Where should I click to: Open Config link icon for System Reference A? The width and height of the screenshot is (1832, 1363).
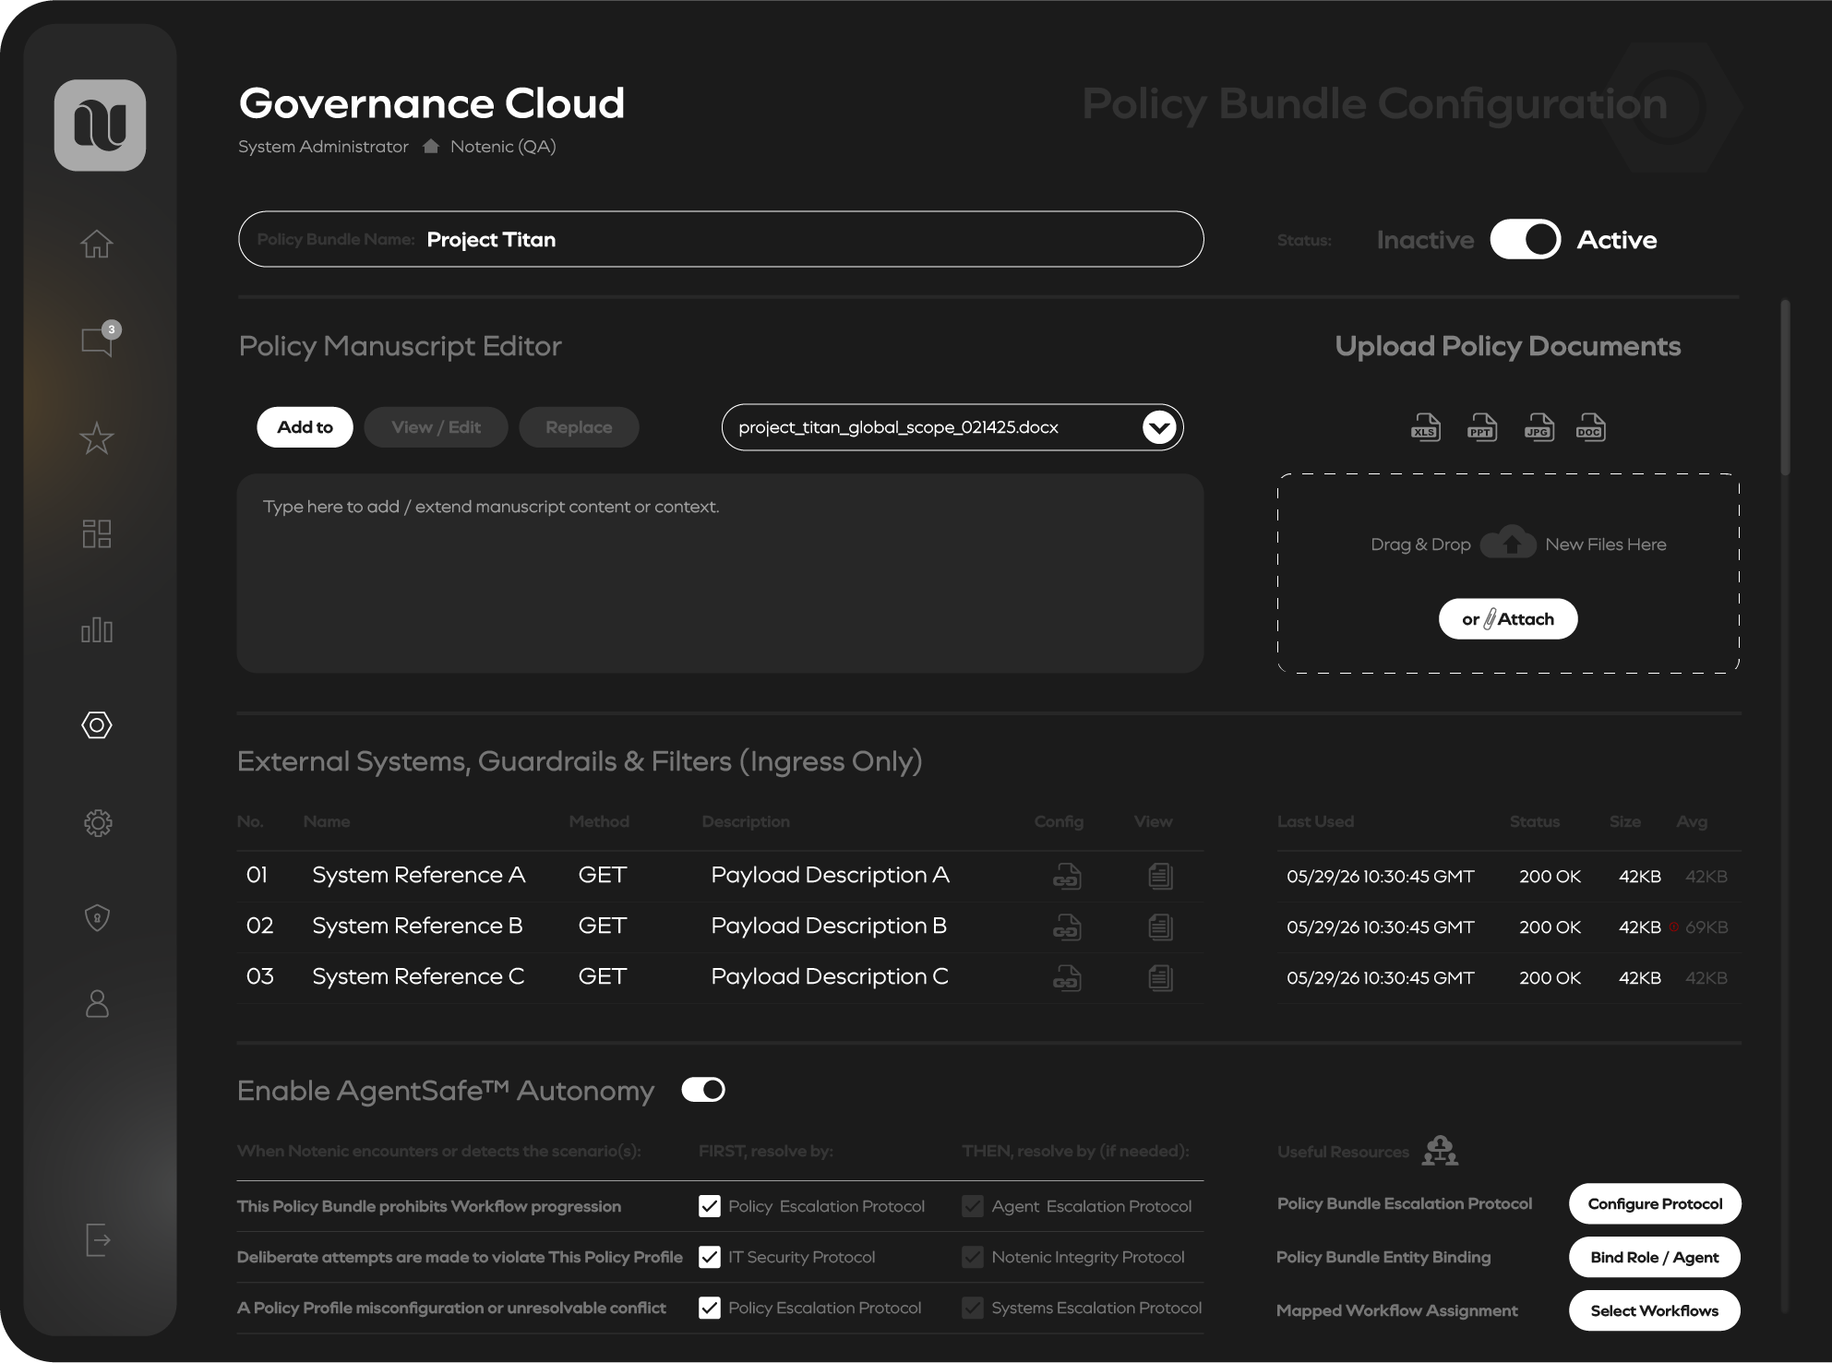[1067, 876]
